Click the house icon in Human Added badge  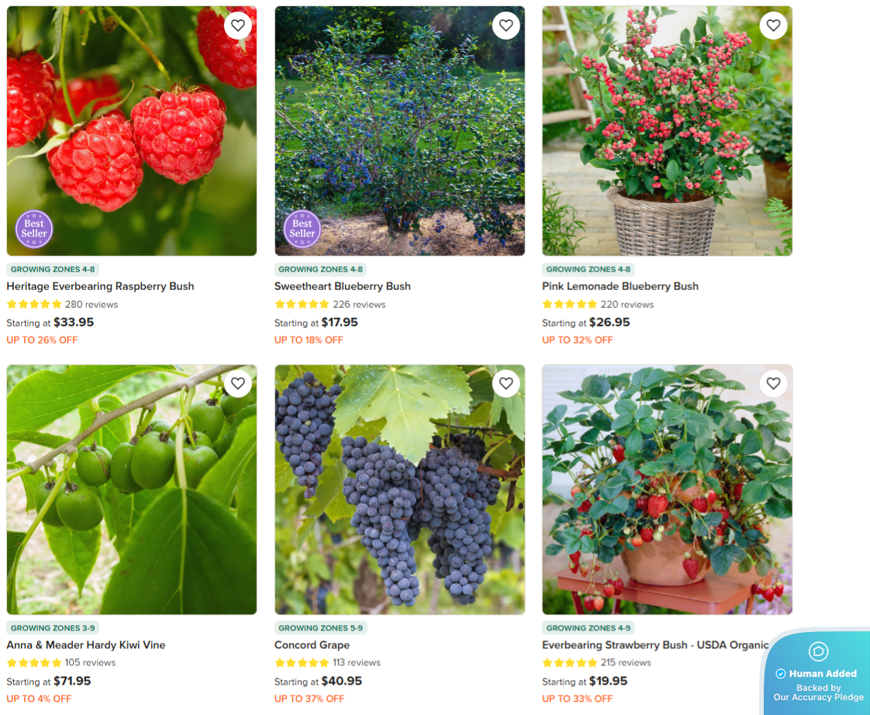[x=818, y=651]
